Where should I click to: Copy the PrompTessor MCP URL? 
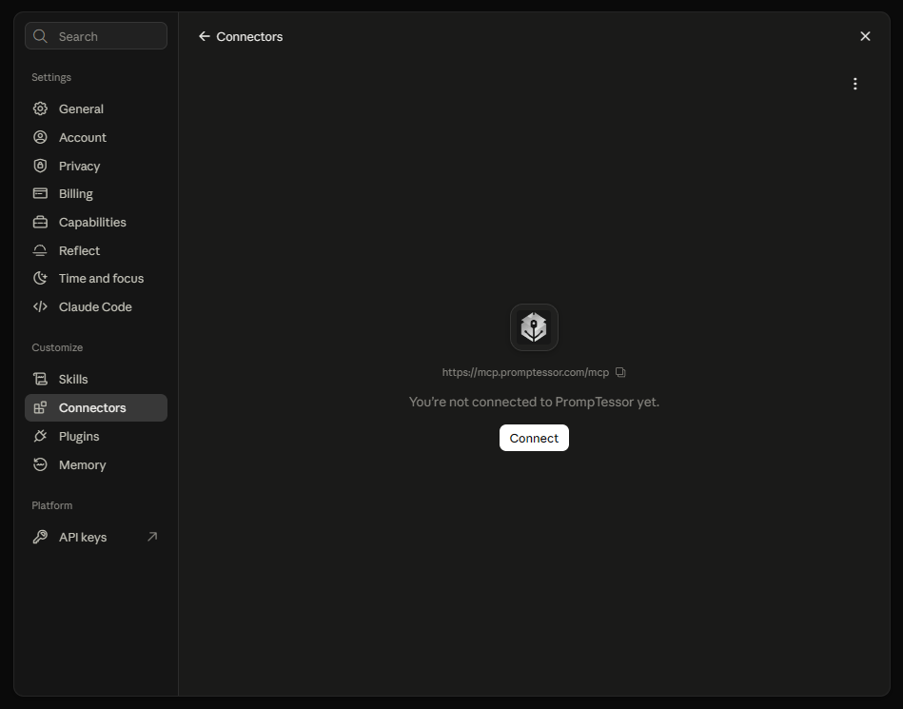(620, 372)
